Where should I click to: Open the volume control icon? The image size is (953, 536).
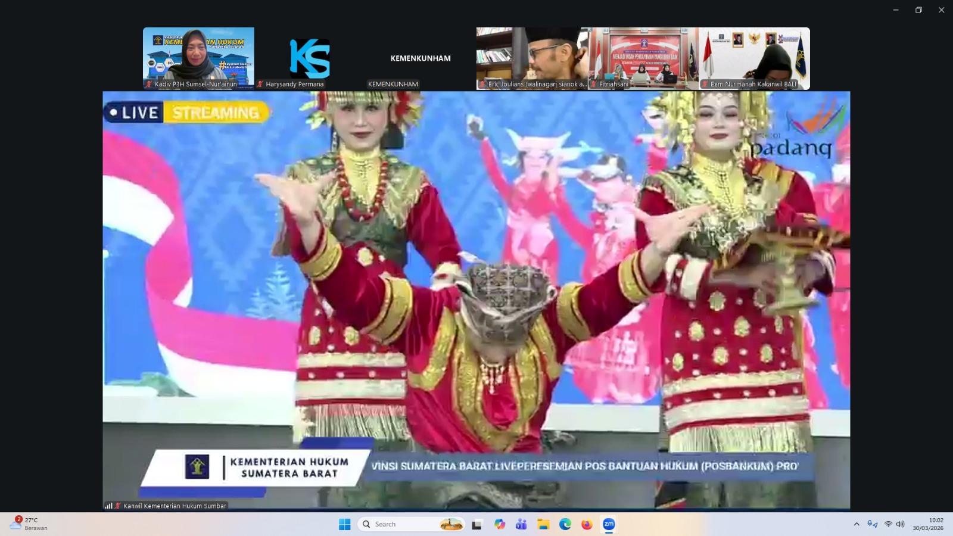coord(900,524)
